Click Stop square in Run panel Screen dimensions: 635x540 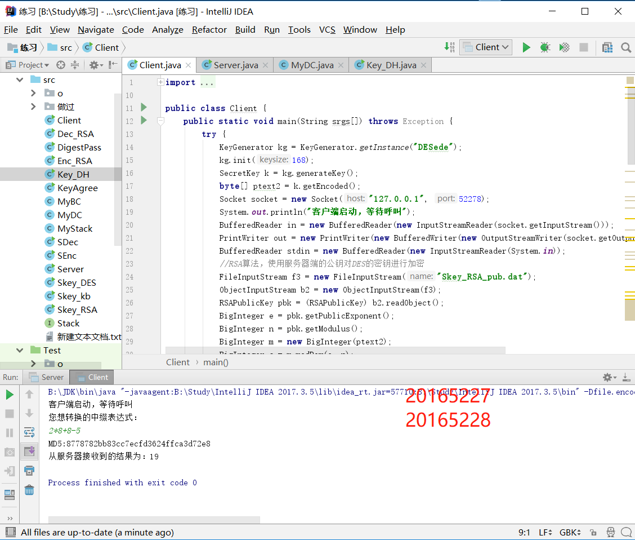(10, 414)
